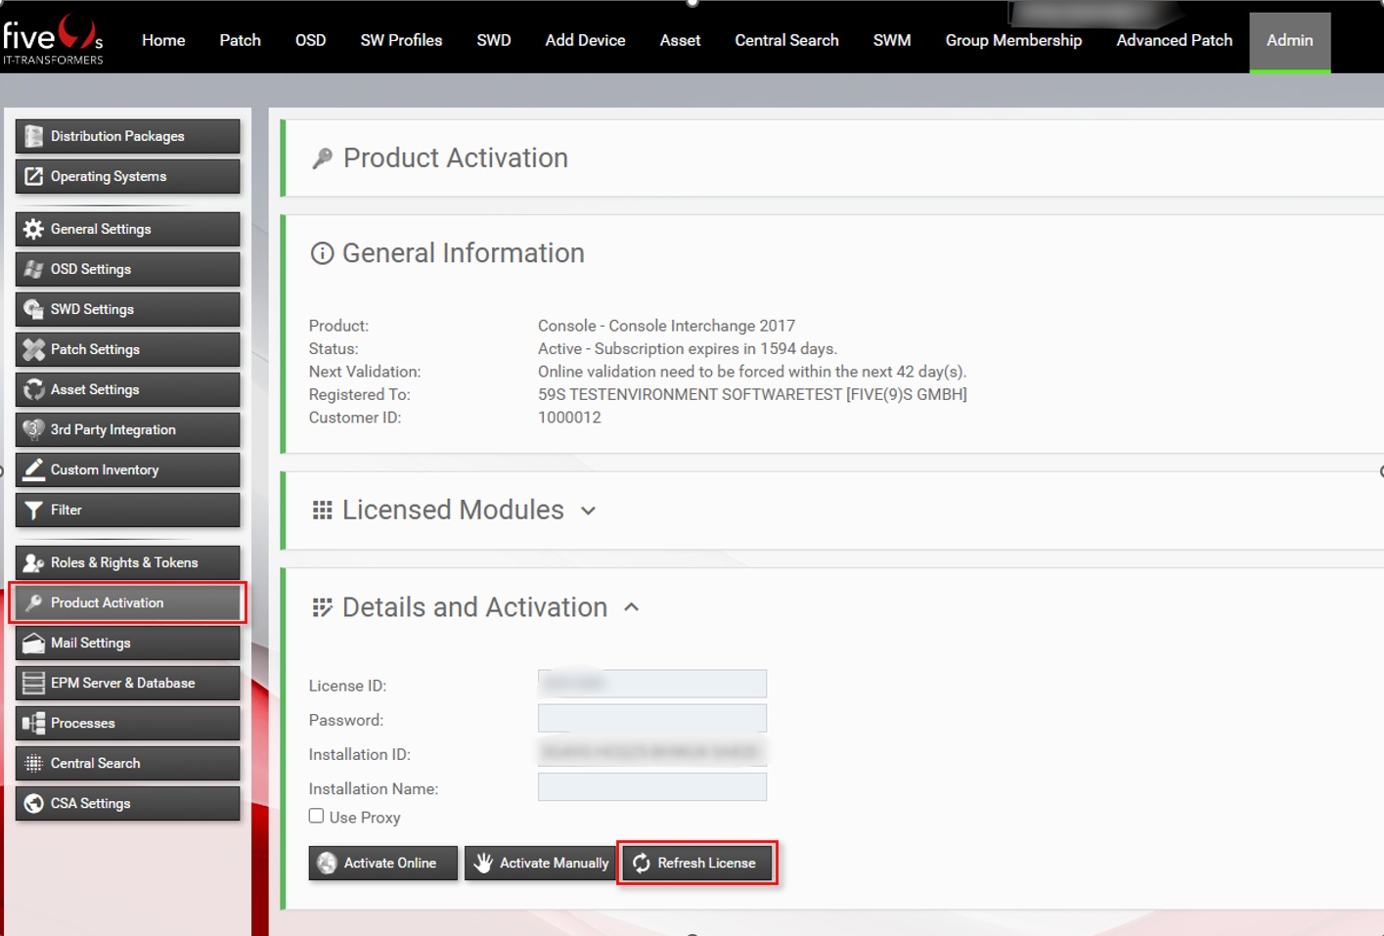Click the Central Search dotted-grid icon in sidebar
Image resolution: width=1384 pixels, height=936 pixels.
[x=33, y=763]
